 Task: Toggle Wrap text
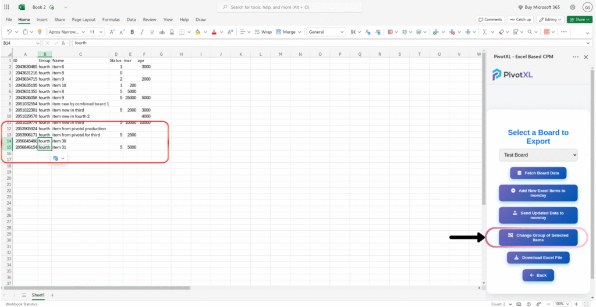point(263,32)
